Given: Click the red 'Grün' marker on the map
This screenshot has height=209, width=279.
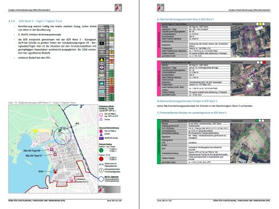Looking at the screenshot, I should tap(55, 172).
